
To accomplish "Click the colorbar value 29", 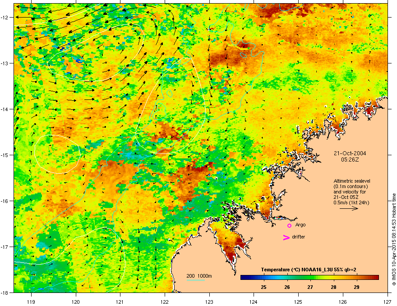I will [x=356, y=287].
